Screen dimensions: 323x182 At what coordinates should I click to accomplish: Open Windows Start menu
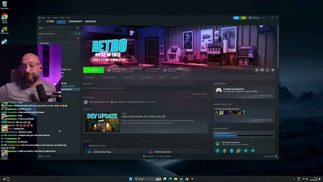pos(131,179)
